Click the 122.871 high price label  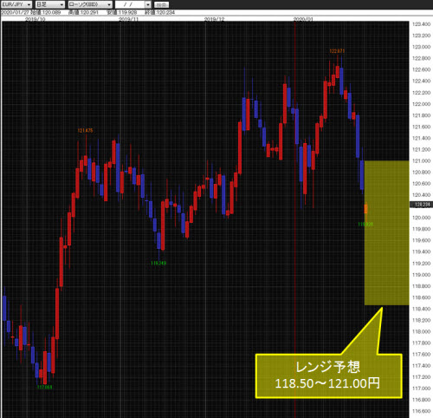[x=337, y=51]
